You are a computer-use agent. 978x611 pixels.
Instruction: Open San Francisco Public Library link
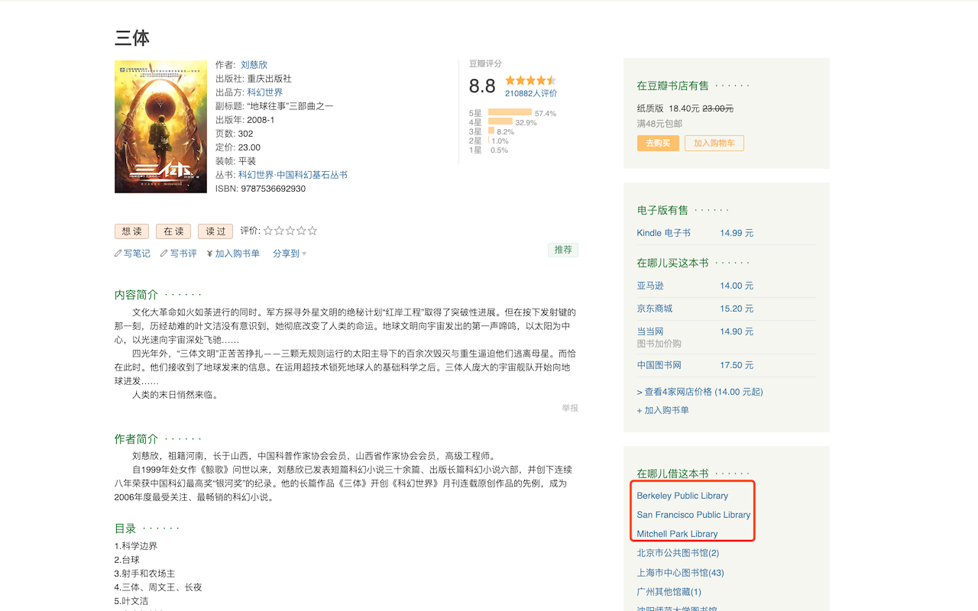pyautogui.click(x=694, y=515)
